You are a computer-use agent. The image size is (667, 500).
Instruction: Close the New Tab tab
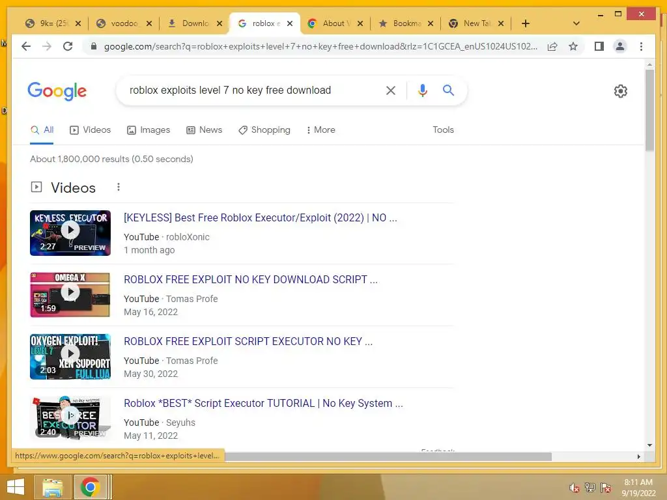click(501, 23)
